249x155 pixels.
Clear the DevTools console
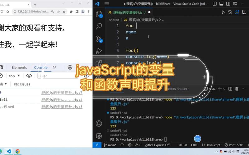(1, 76)
